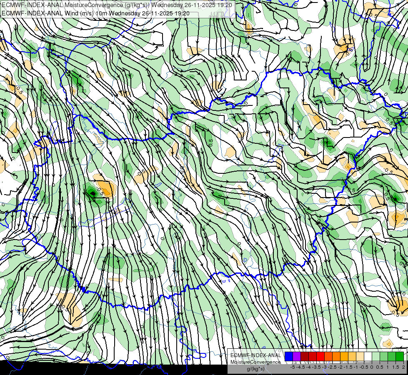408x375 pixels.
Task: Click the -5 tick label on the colorbar
Action: 293,367
